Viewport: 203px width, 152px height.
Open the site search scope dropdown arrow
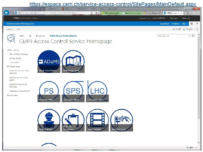[189, 36]
